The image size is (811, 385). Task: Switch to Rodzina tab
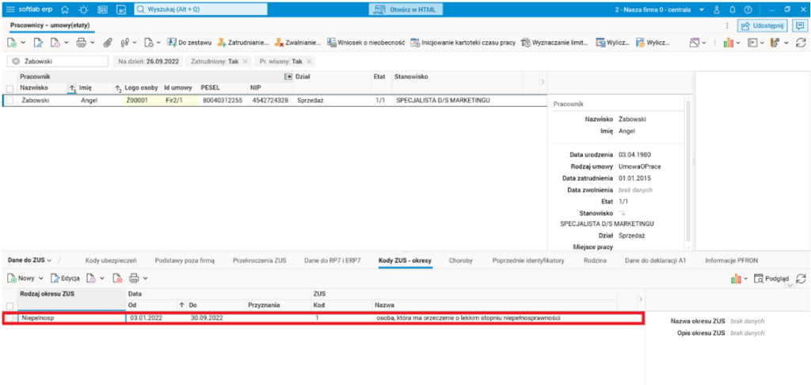click(x=595, y=261)
